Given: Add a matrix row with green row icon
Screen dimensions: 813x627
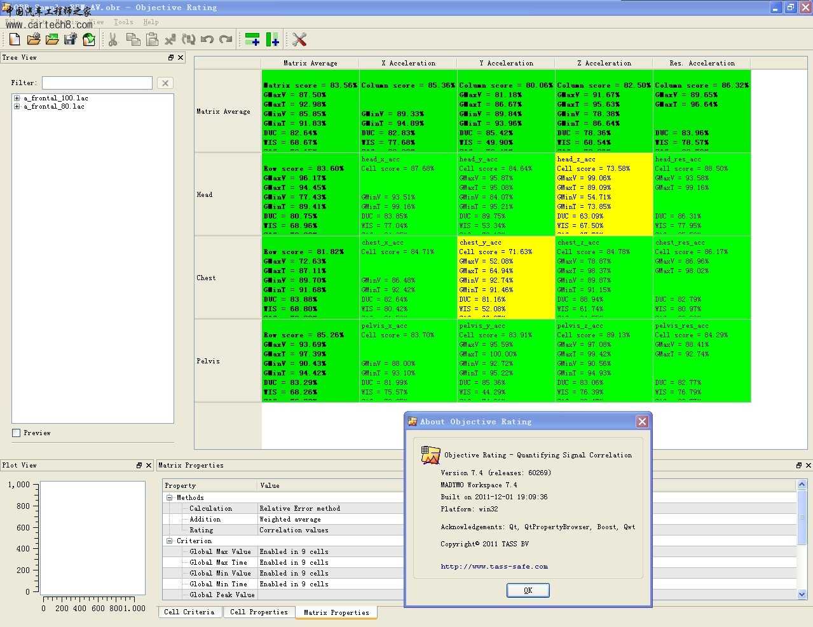Looking at the screenshot, I should [x=252, y=39].
